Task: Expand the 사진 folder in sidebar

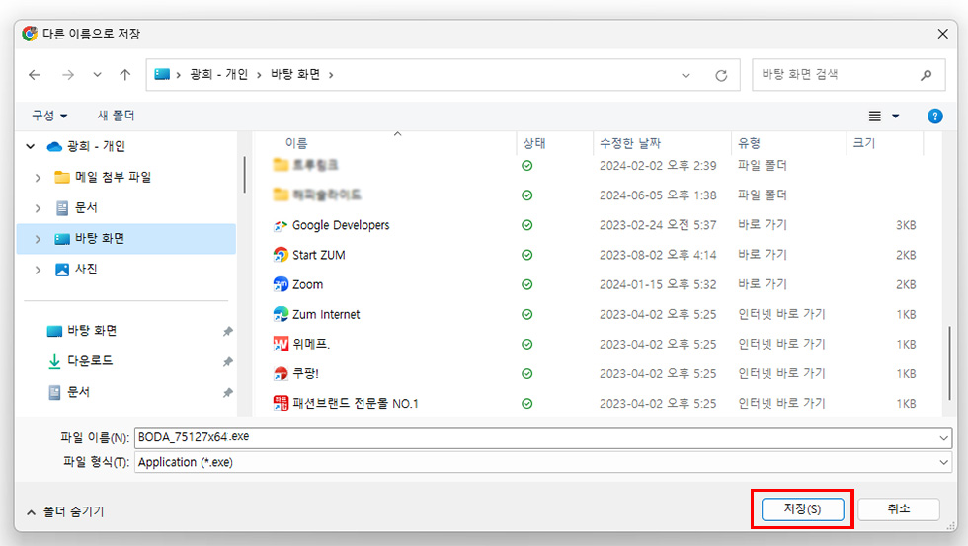Action: (x=38, y=270)
